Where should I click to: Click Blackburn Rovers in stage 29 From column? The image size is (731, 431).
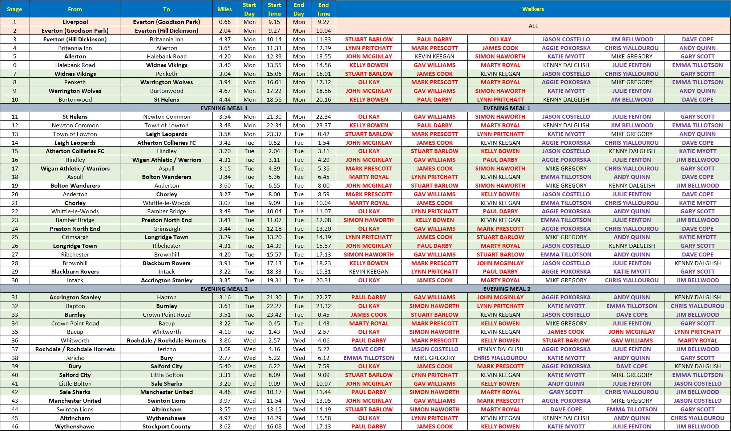click(x=75, y=272)
